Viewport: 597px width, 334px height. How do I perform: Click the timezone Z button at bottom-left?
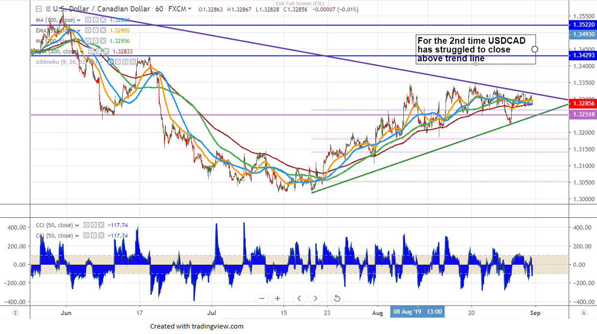[x=15, y=313]
